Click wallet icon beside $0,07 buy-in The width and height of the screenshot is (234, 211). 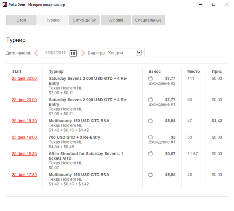click(x=150, y=154)
